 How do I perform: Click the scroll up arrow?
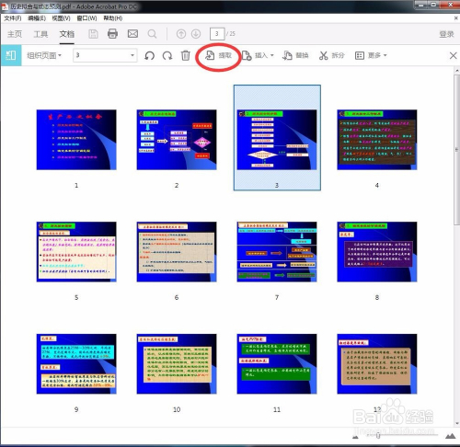coord(457,71)
